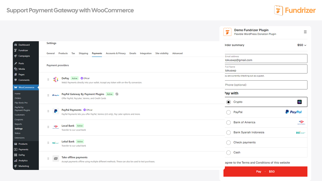
Task: Click the Analytics bar chart icon
Action: [x=16, y=160]
